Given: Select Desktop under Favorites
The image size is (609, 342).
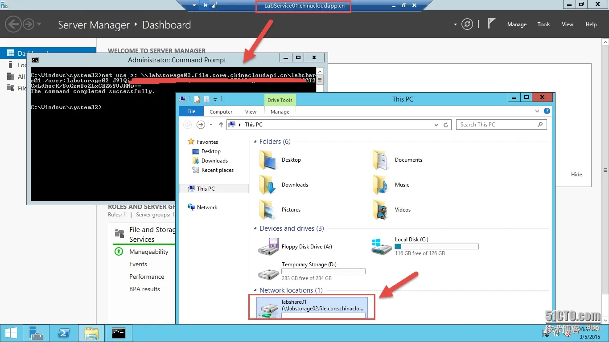Looking at the screenshot, I should click(x=211, y=151).
